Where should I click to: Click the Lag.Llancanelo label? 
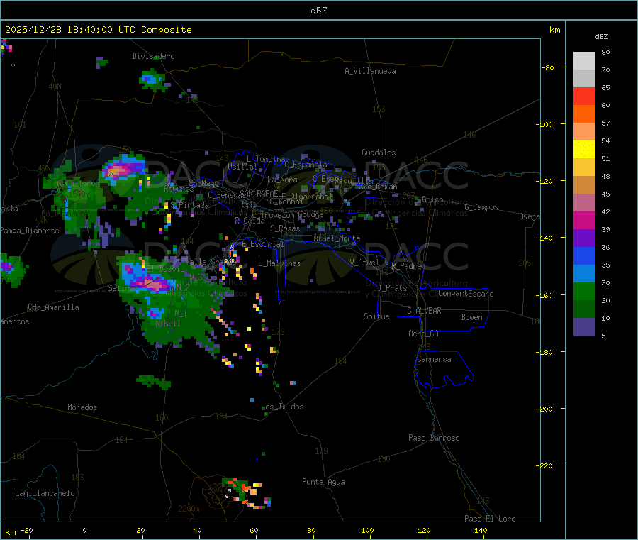[45, 493]
